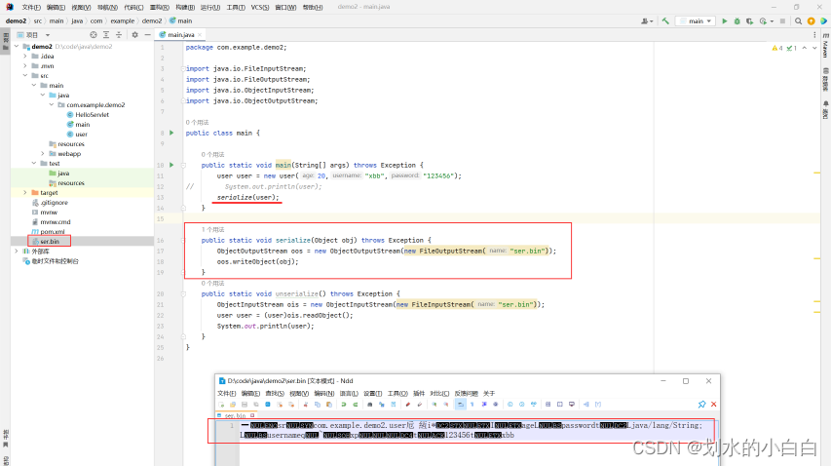Place the cursor on editor line 13 serialize(user)
The image size is (831, 466).
pyautogui.click(x=247, y=197)
